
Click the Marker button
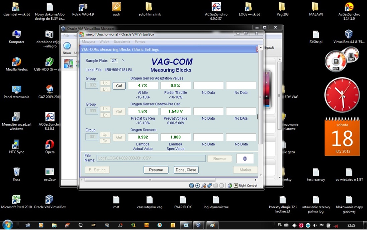click(x=246, y=170)
